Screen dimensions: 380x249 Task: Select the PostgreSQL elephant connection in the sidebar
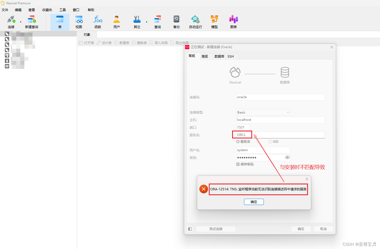38,55
